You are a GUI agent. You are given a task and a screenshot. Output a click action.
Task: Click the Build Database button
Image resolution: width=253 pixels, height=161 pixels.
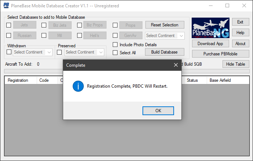165,52
